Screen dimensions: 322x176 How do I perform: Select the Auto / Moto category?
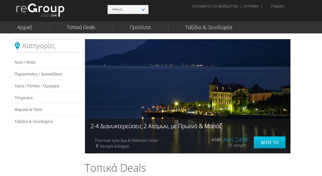pos(25,62)
